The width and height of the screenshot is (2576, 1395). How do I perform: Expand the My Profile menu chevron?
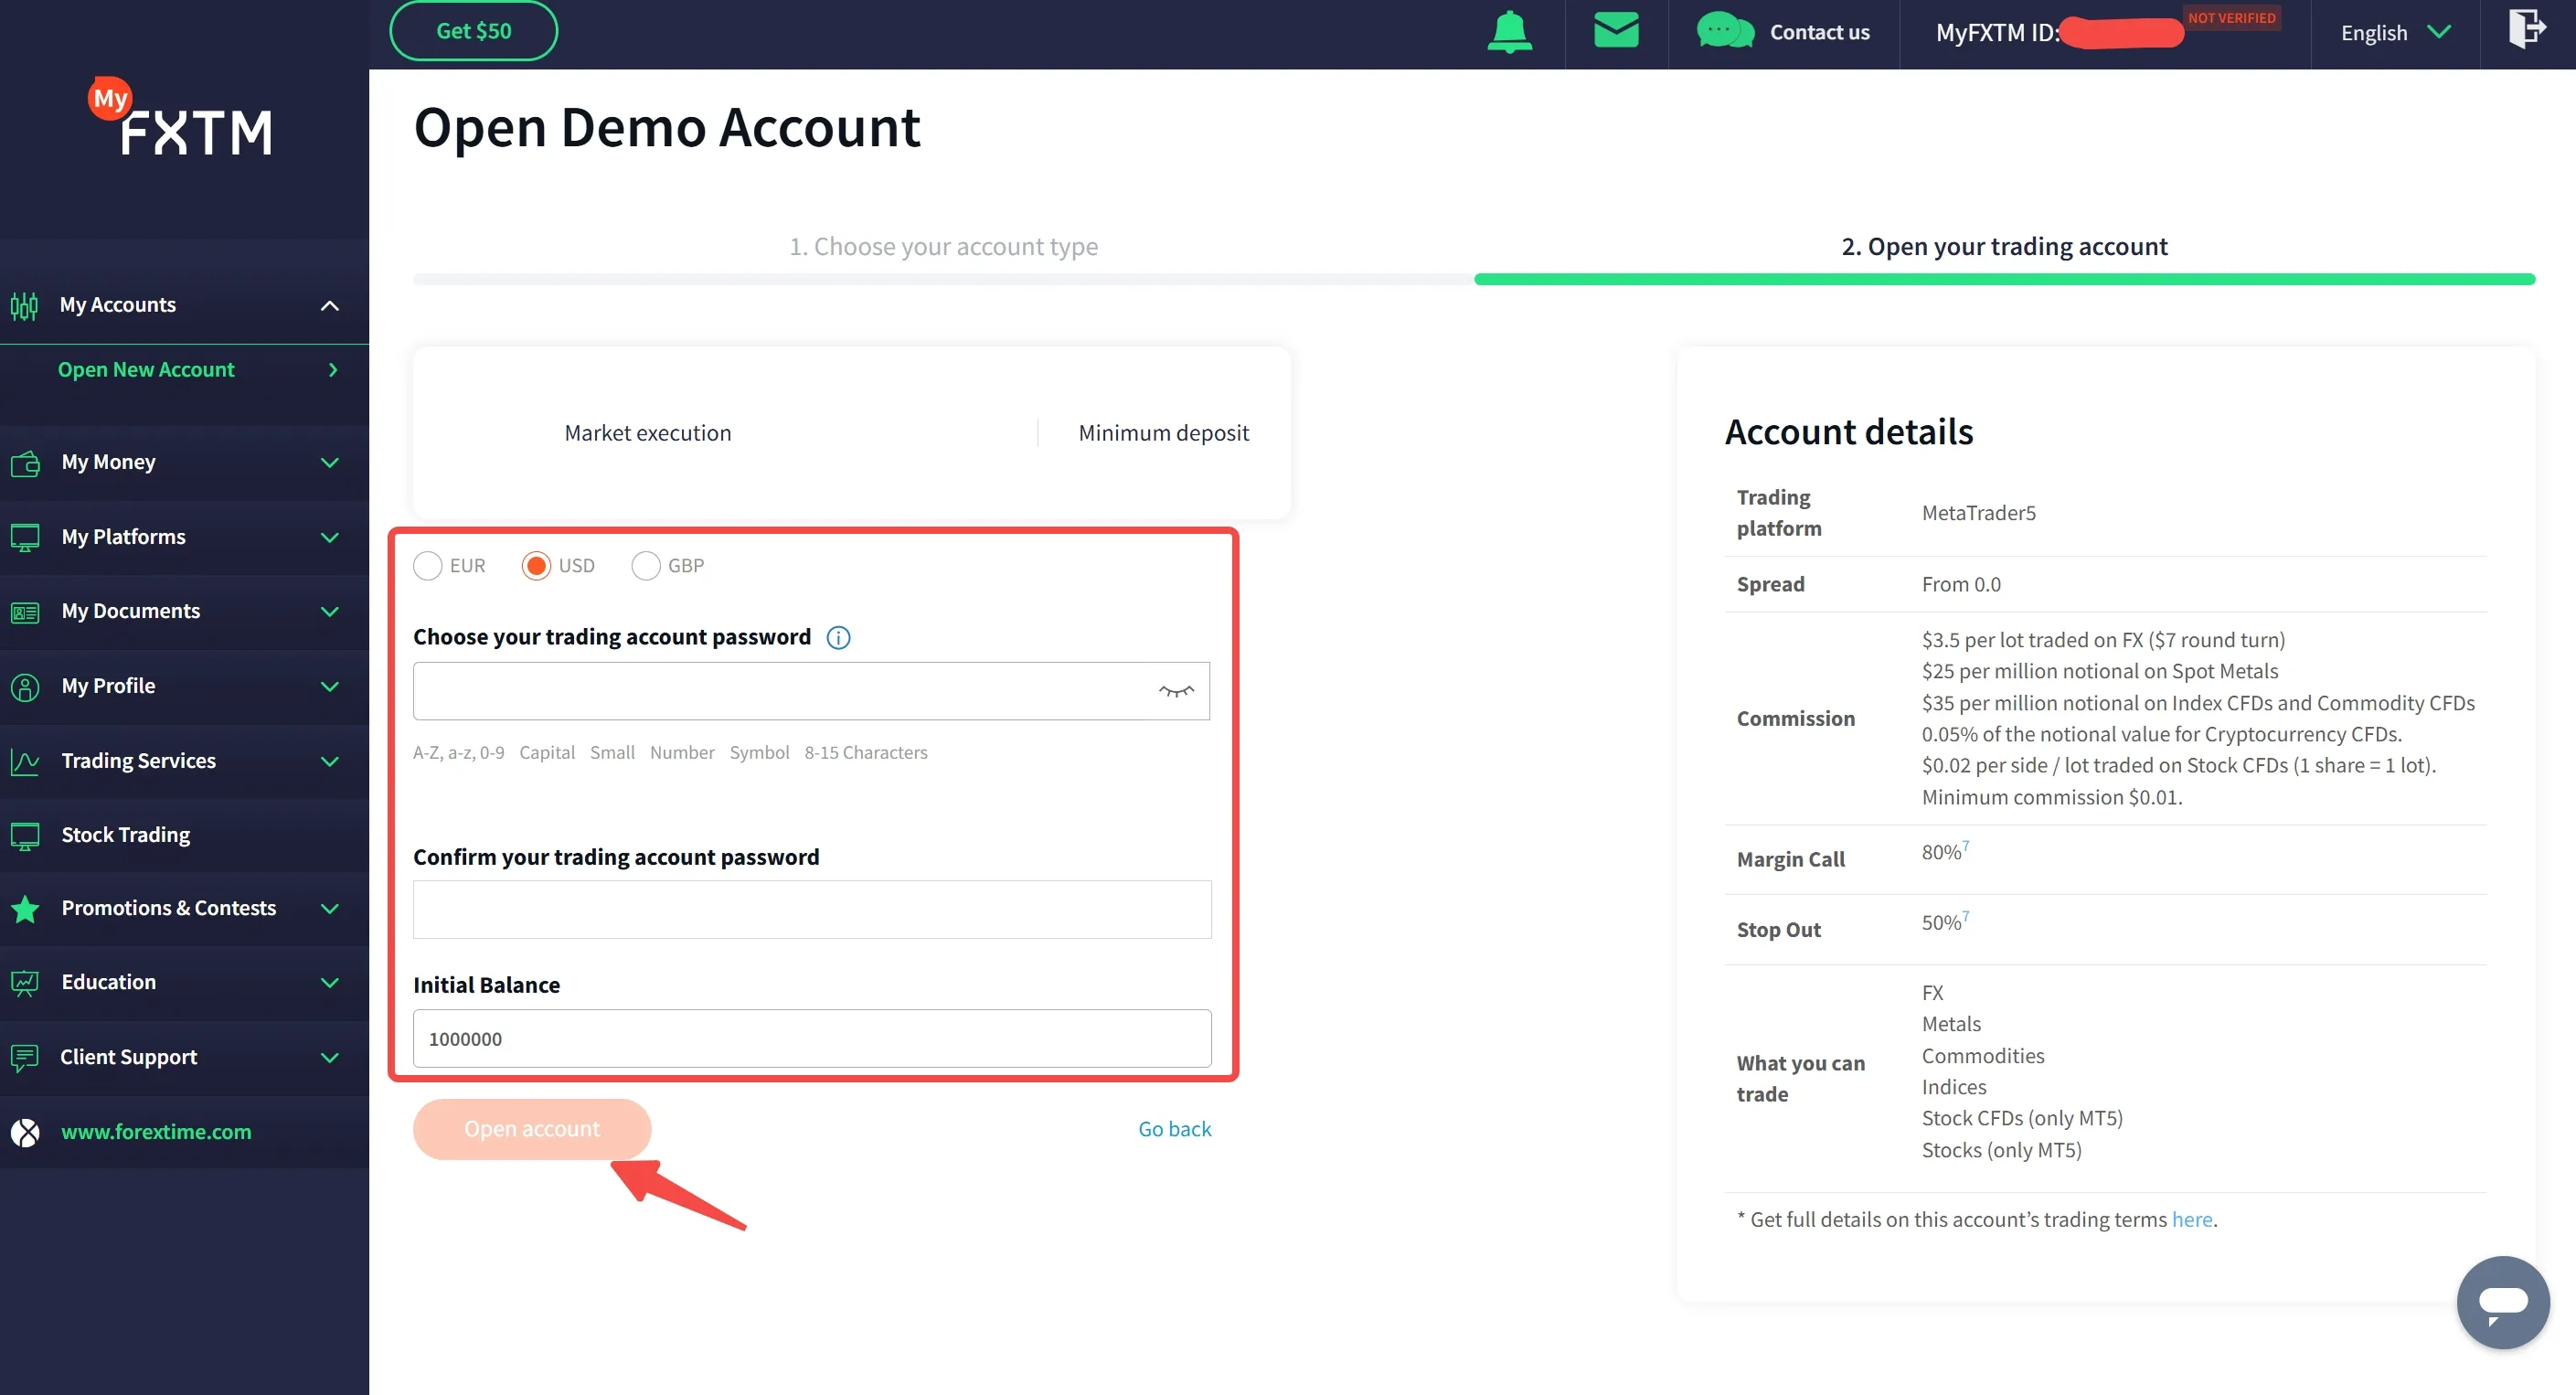point(330,687)
